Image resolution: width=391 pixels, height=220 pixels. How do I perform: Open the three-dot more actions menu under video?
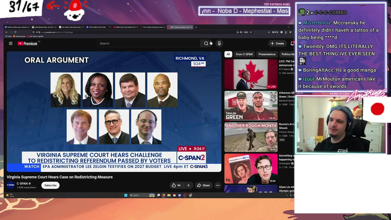[217, 185]
